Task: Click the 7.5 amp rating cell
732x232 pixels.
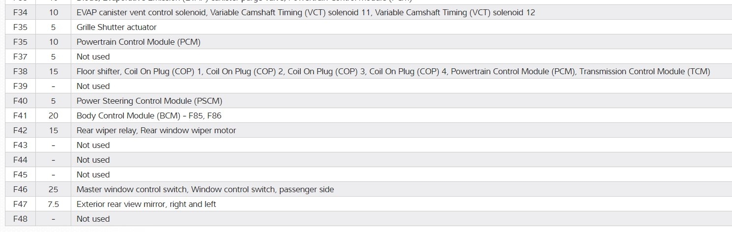Action: tap(54, 204)
